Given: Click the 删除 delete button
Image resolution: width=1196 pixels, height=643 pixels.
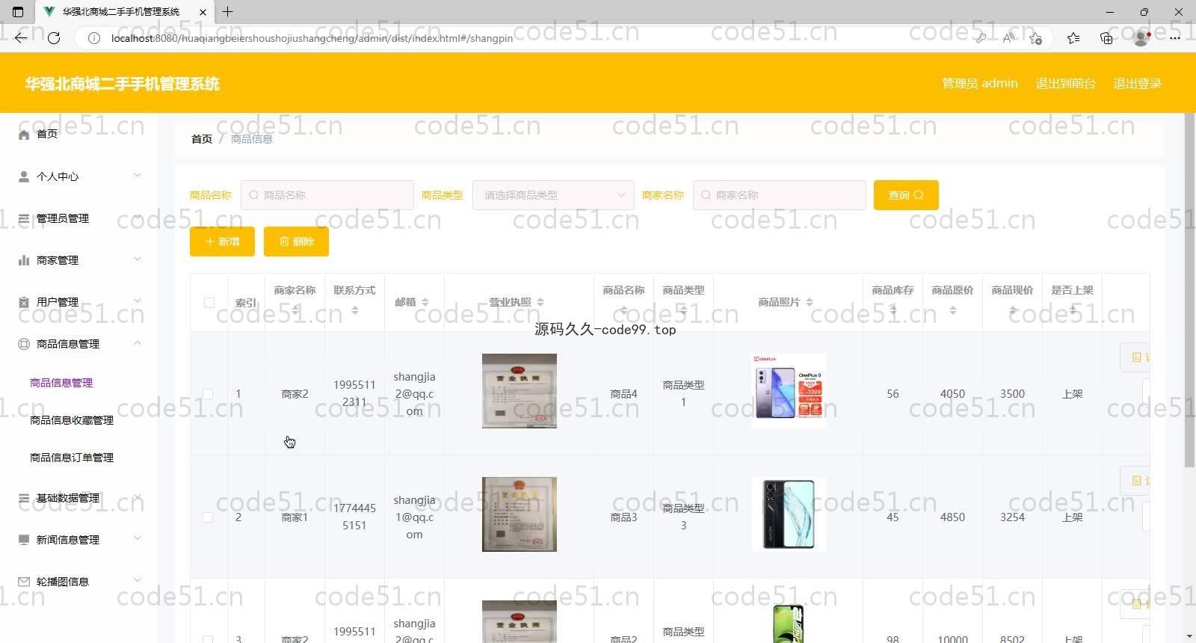Looking at the screenshot, I should pos(296,241).
